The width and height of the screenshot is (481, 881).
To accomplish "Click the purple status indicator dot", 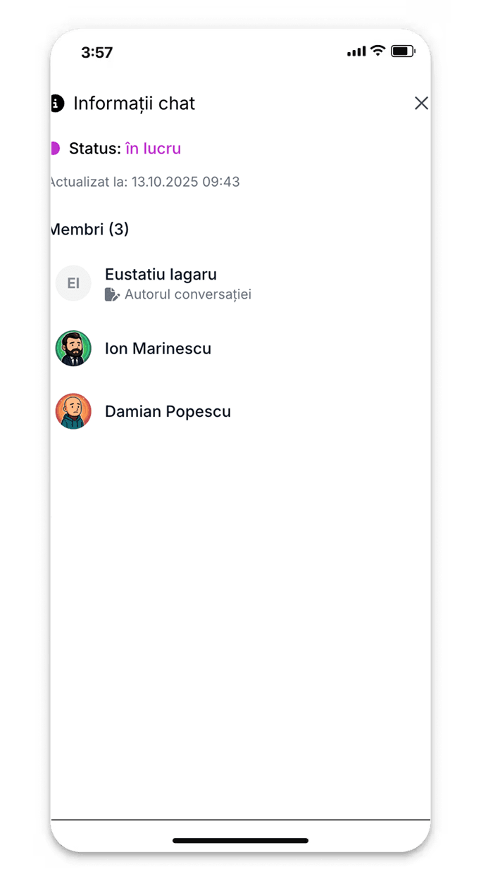I will point(55,149).
